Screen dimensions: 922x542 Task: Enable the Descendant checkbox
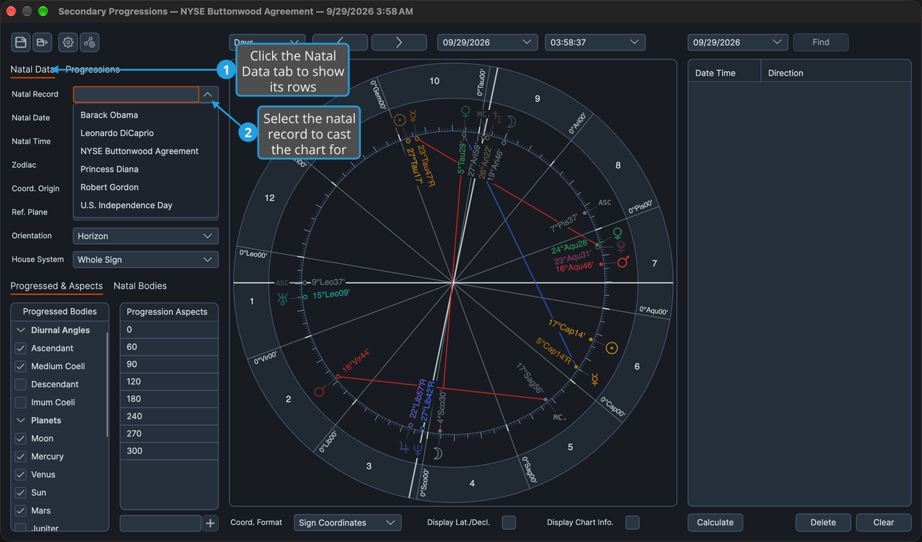21,384
